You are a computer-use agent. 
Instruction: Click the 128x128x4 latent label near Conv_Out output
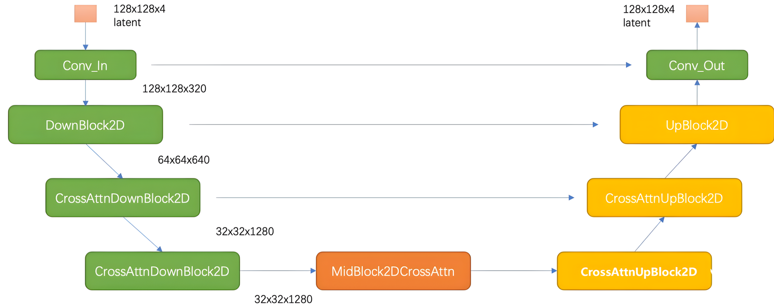(649, 15)
